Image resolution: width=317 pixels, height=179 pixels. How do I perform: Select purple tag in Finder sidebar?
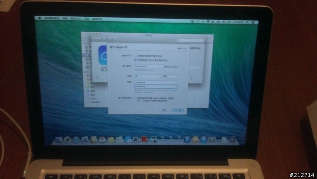click(x=88, y=95)
